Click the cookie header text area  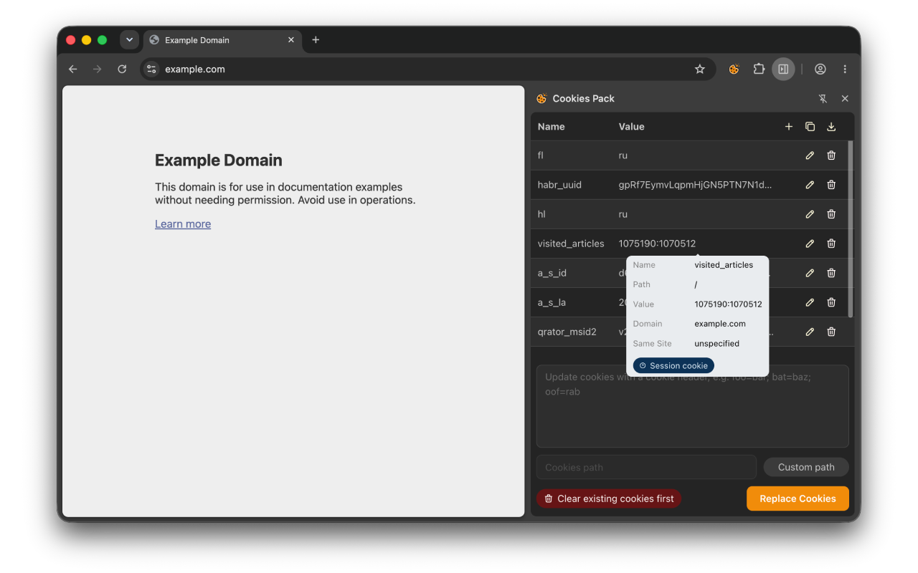(x=693, y=406)
